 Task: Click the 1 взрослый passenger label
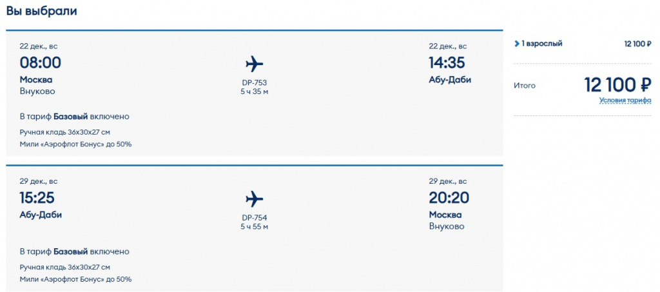541,44
